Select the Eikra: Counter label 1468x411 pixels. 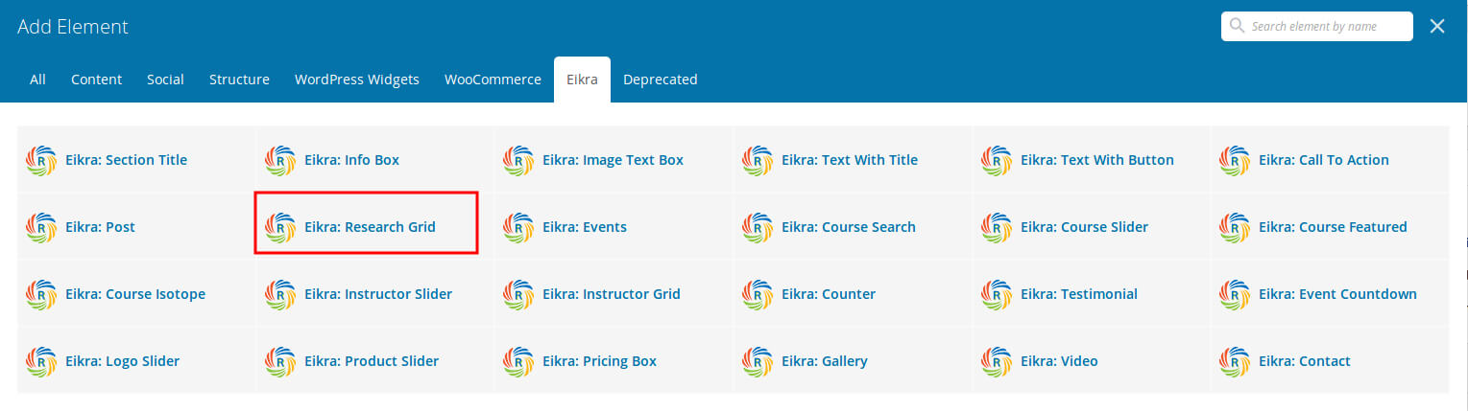click(829, 294)
